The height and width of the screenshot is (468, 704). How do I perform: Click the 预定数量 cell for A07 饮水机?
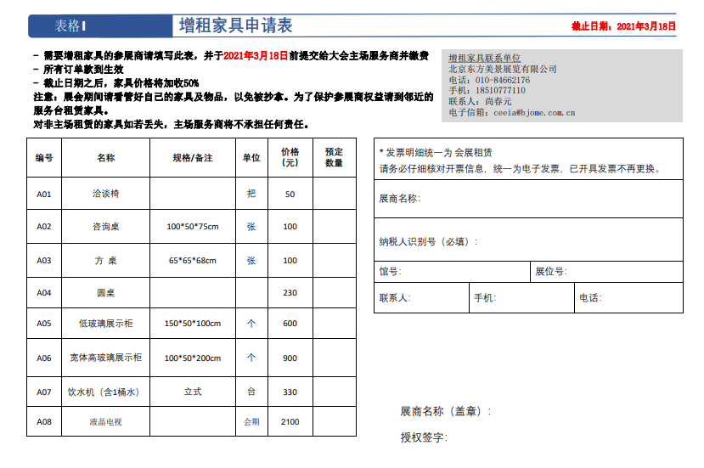pyautogui.click(x=334, y=392)
